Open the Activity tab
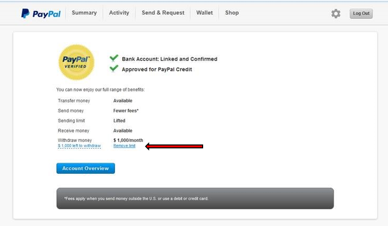This screenshot has height=226, width=388. [119, 13]
